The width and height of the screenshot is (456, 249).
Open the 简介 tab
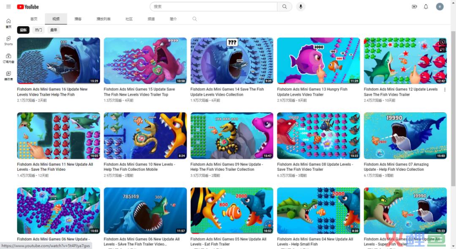(173, 19)
